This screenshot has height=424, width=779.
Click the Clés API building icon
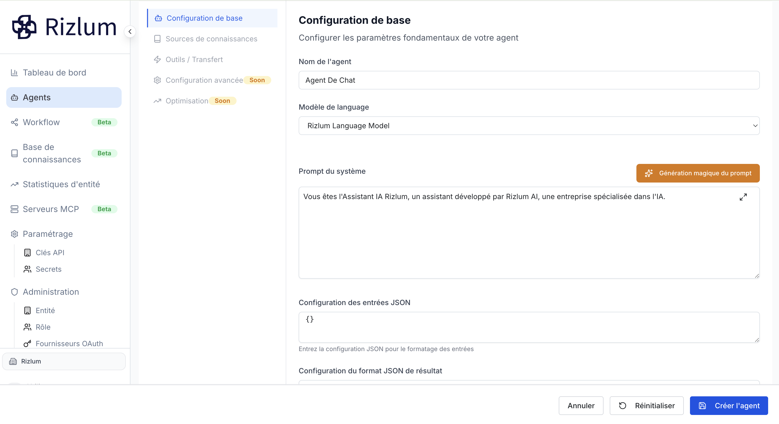point(27,253)
